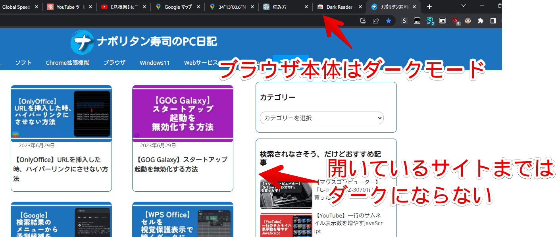Click the カテゴリー sidebar heading
The image size is (558, 237).
[278, 97]
